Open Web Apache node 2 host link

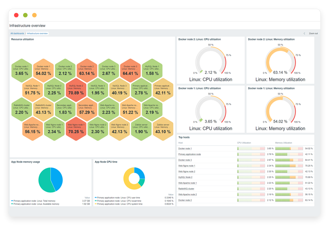[x=187, y=194]
